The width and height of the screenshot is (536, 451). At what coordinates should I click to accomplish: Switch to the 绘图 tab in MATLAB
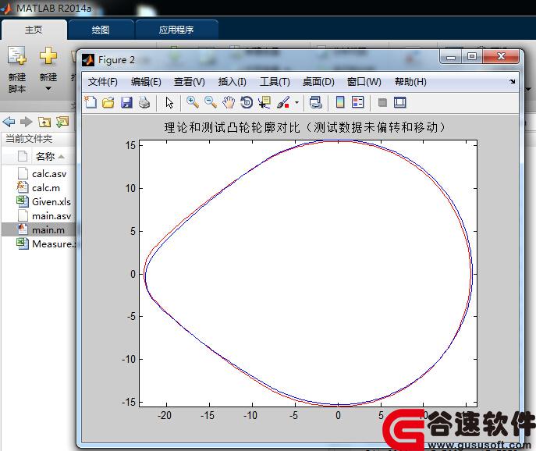[x=101, y=30]
